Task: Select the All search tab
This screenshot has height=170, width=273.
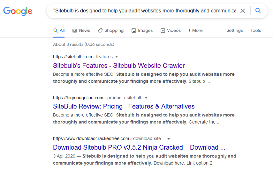Action: coord(59,30)
